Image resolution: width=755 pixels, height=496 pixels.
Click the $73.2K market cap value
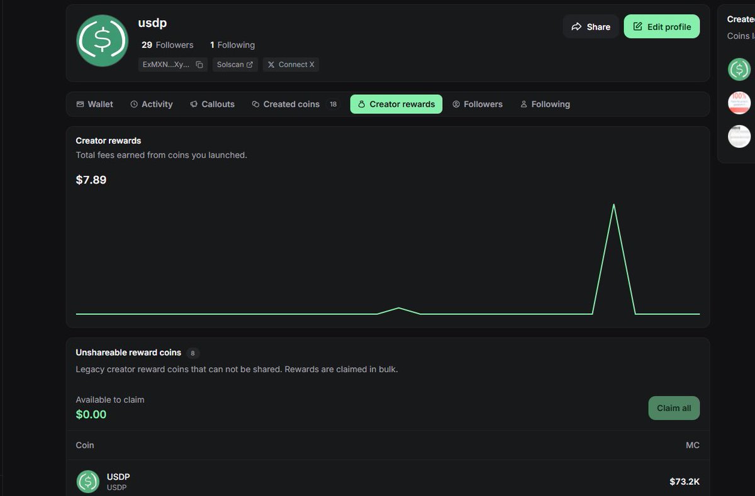(685, 482)
